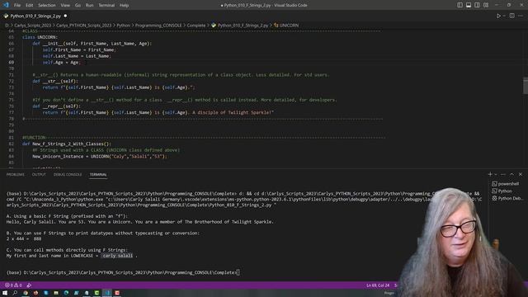Close the terminal panel
Viewport: 528px width, 297px height.
click(x=521, y=174)
